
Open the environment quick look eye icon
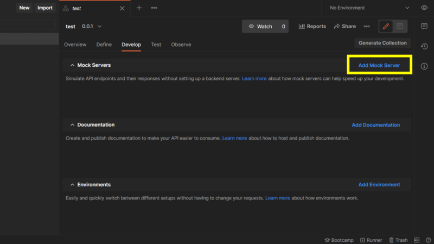[424, 8]
